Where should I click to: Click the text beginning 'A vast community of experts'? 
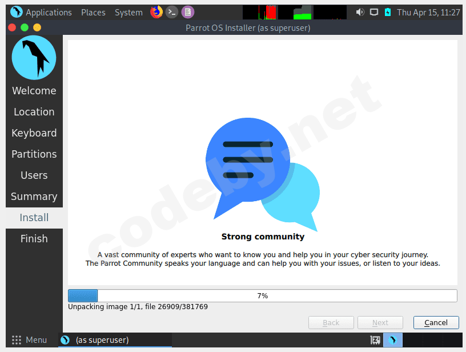pyautogui.click(x=263, y=255)
